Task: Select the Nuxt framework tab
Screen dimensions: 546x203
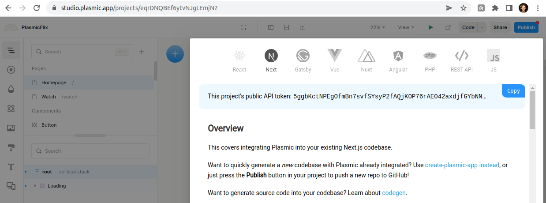Action: click(366, 60)
